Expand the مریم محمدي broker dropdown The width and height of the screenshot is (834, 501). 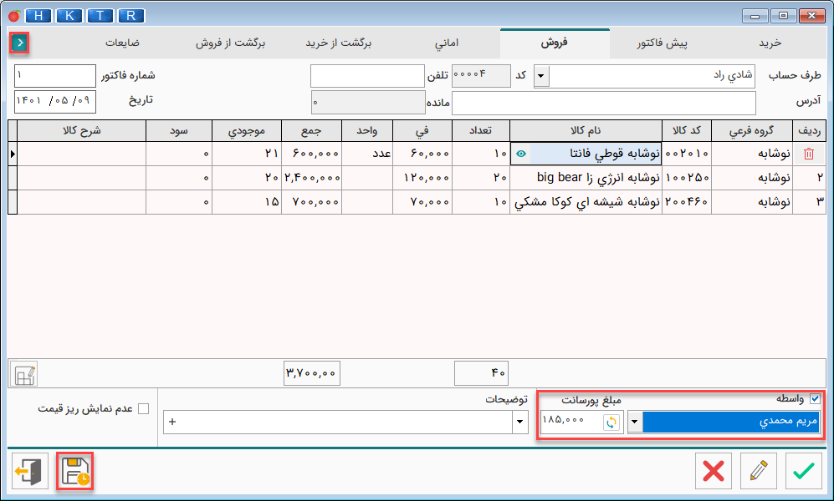(635, 423)
